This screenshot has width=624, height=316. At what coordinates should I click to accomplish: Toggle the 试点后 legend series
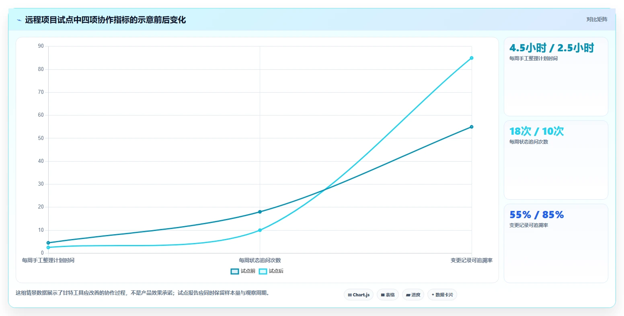271,271
